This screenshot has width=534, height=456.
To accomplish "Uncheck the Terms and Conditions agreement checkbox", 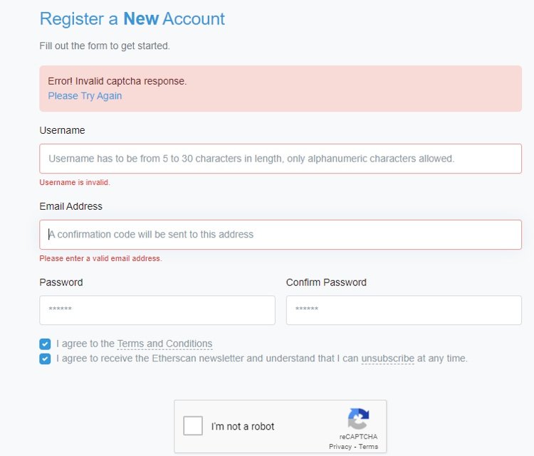I will tap(45, 344).
